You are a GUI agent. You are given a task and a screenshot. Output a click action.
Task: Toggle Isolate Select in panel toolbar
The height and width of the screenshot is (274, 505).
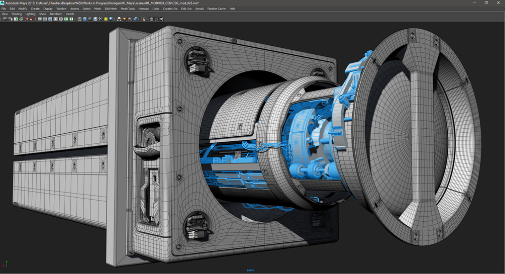[x=143, y=19]
